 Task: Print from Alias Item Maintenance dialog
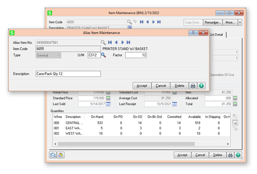point(193,86)
